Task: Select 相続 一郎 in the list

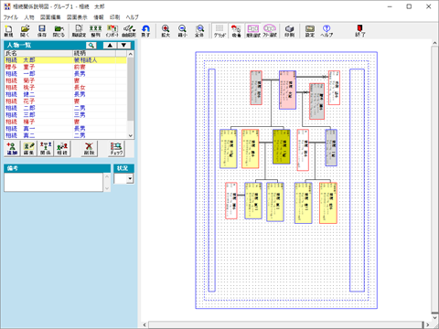Action: 66,74
